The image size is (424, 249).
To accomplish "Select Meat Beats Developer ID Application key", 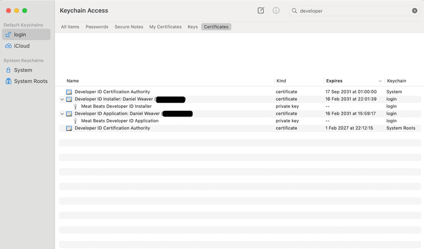I will tap(240, 121).
